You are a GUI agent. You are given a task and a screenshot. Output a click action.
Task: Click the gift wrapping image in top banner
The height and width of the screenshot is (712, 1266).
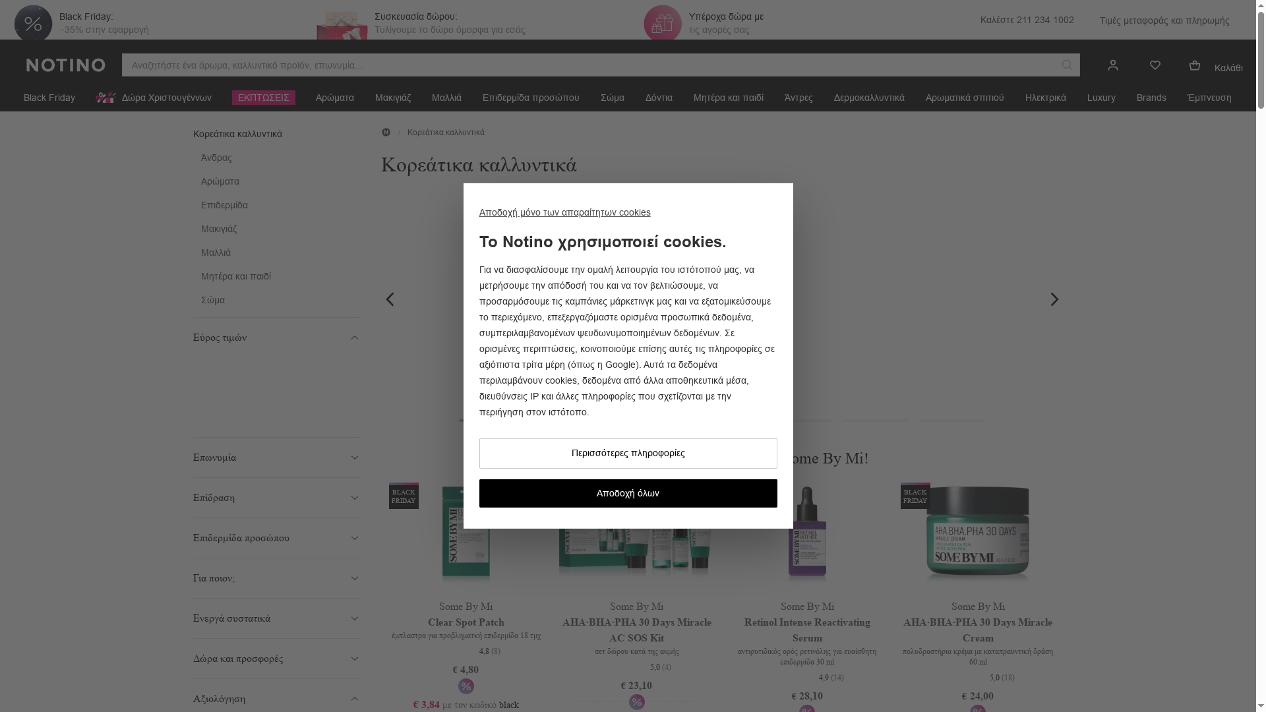(342, 26)
